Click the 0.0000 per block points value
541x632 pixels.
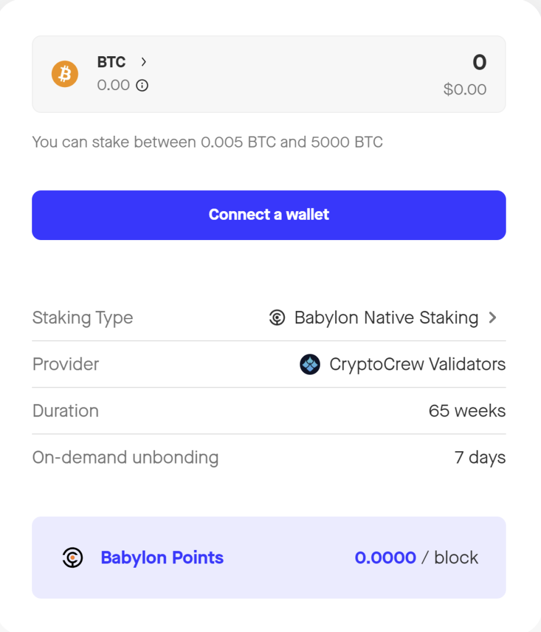384,557
